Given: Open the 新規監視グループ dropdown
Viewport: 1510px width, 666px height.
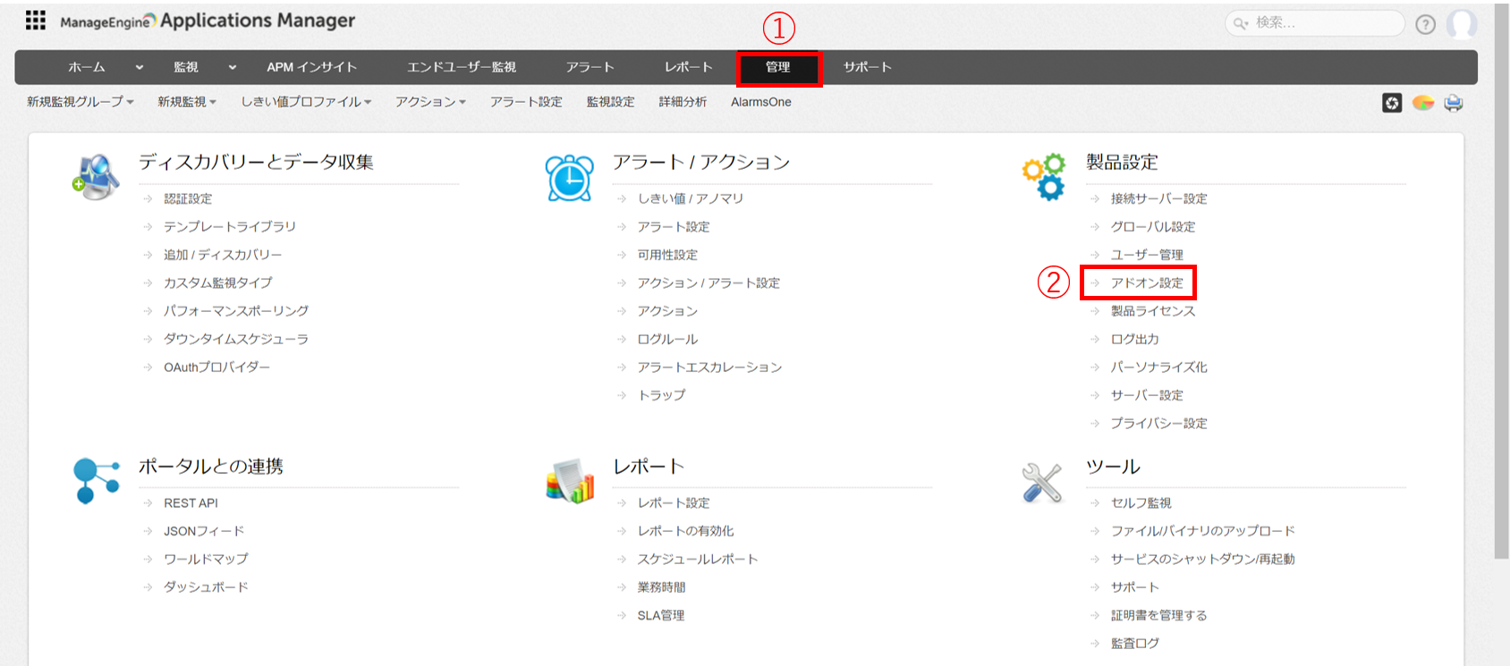Looking at the screenshot, I should (x=81, y=102).
